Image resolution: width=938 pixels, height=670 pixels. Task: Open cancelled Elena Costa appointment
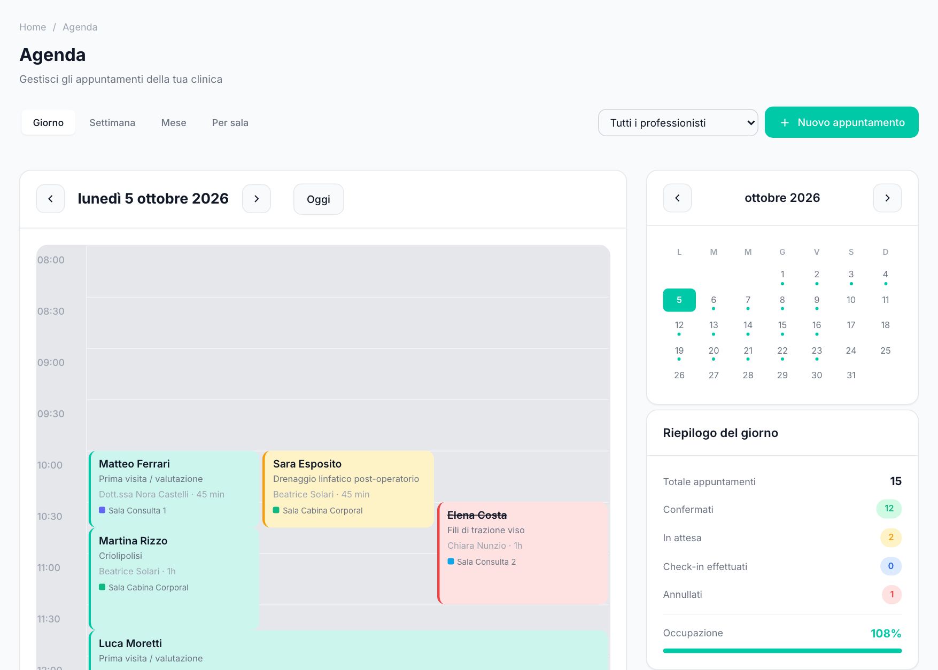click(523, 553)
